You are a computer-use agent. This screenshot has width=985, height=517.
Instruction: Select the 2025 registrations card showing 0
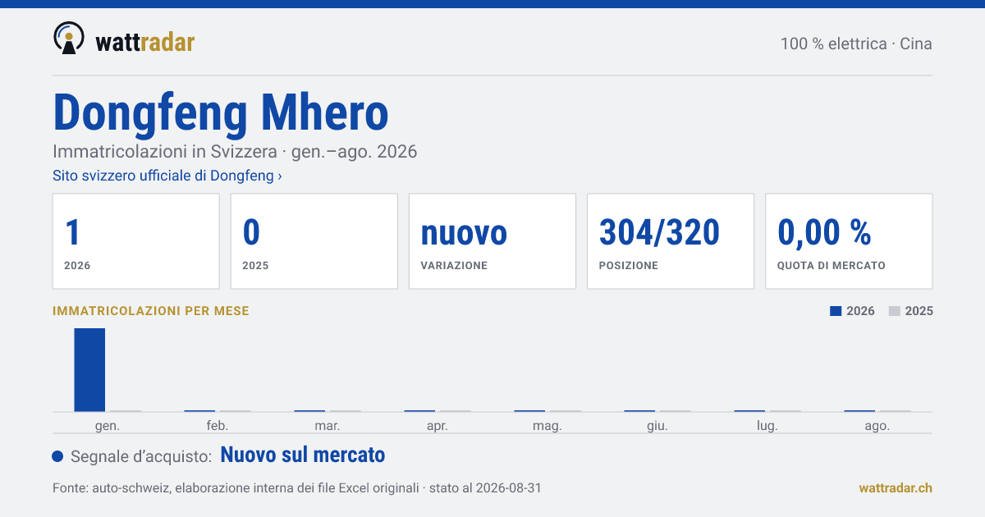314,241
